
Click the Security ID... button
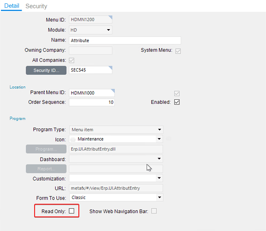point(46,70)
